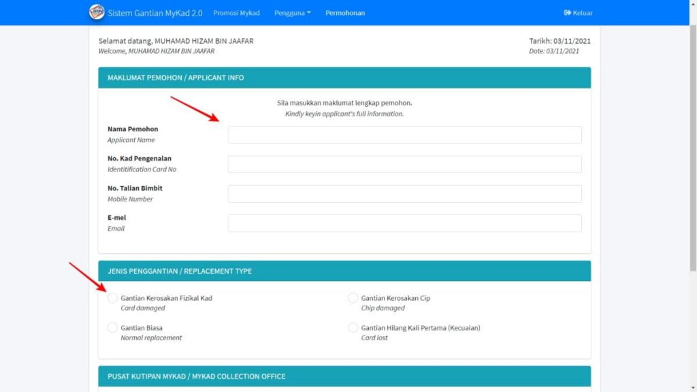Choose the Gantian Biasa radio option

[x=112, y=328]
